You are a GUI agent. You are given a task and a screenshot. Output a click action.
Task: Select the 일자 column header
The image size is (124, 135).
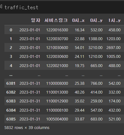pos(36,20)
